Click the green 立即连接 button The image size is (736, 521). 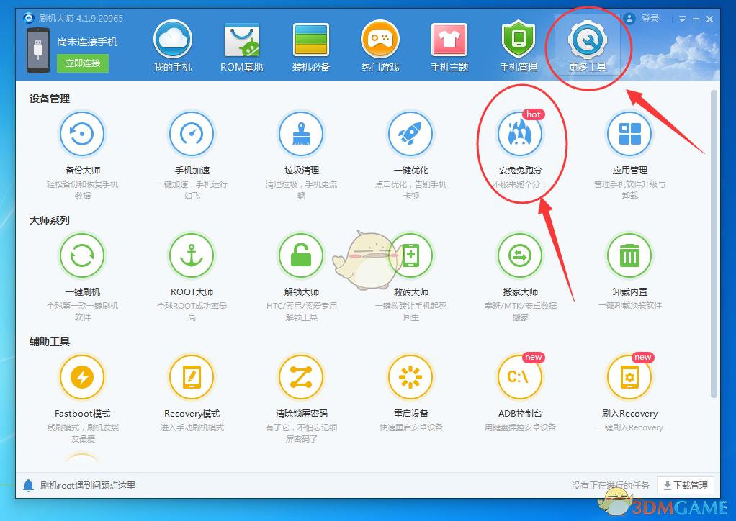pos(82,63)
